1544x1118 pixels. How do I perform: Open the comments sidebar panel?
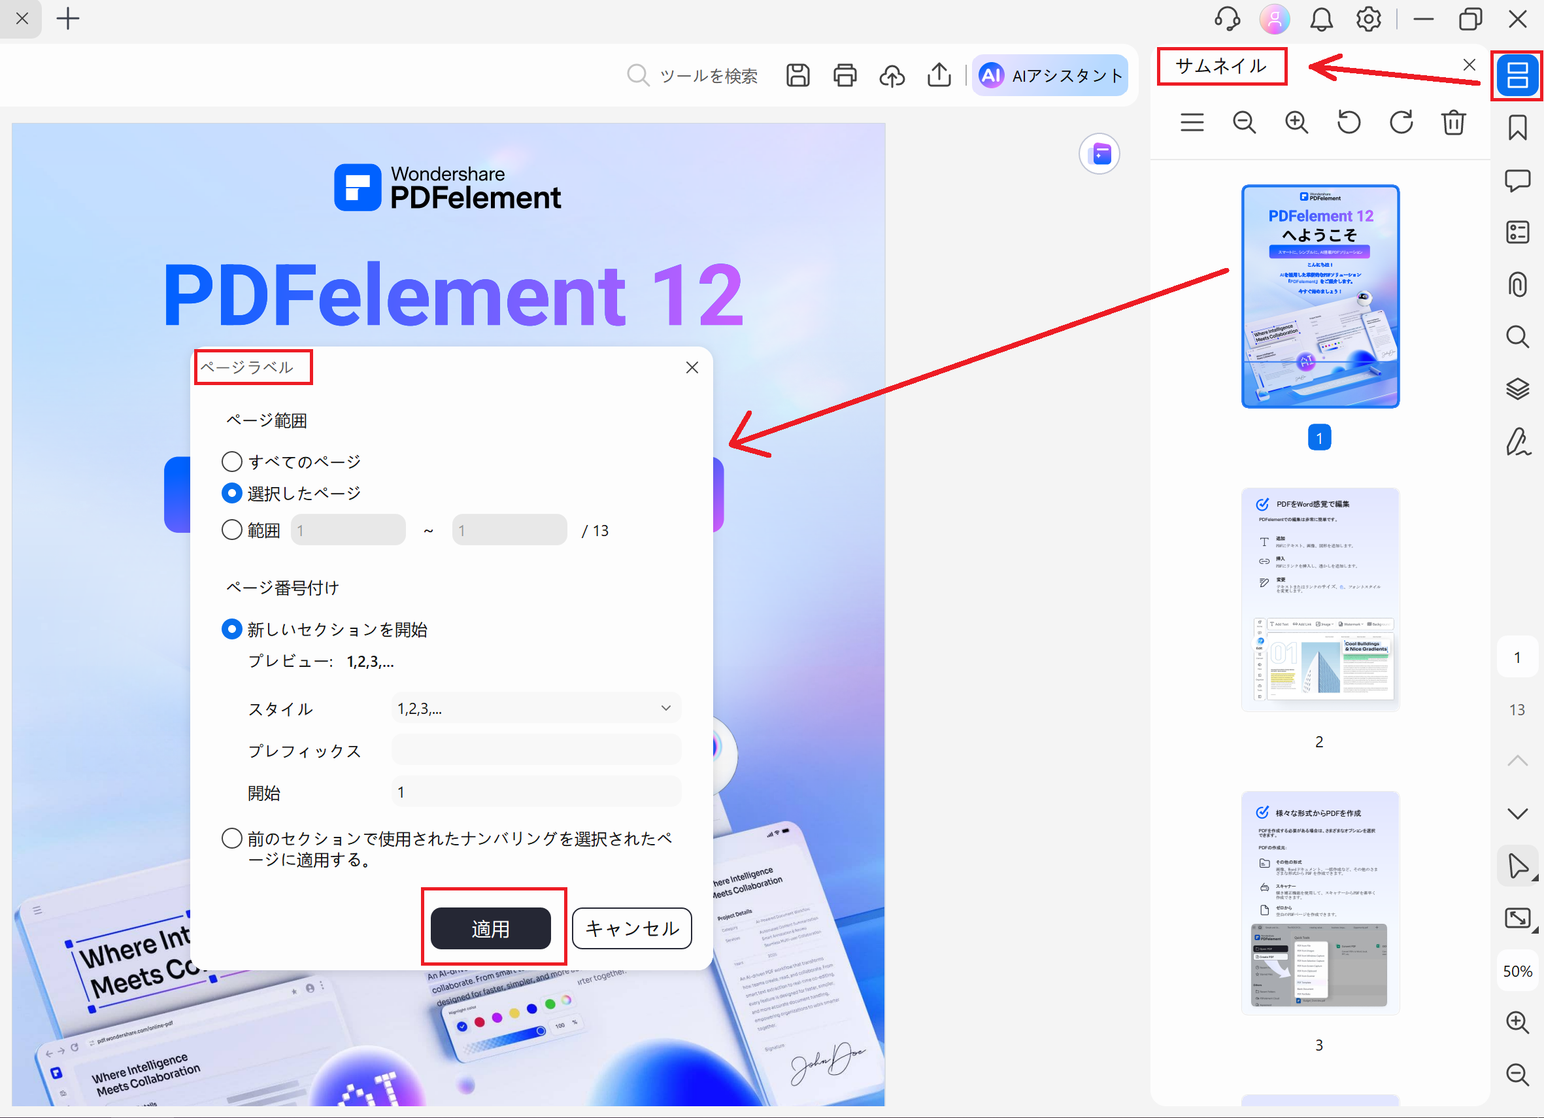(1517, 180)
